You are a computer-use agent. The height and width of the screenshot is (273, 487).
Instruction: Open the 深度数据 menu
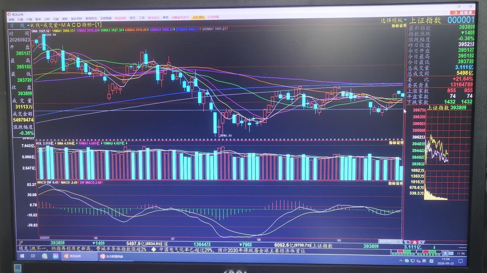point(106,18)
